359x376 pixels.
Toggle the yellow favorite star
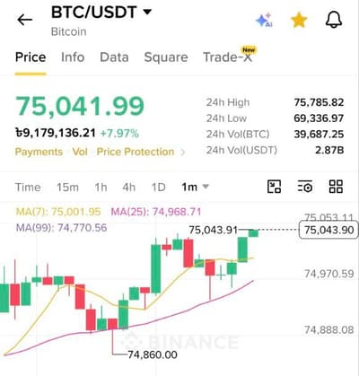point(299,20)
